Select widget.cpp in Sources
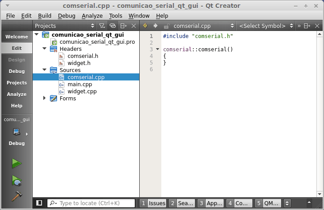Image resolution: width=324 pixels, height=210 pixels. [x=82, y=92]
